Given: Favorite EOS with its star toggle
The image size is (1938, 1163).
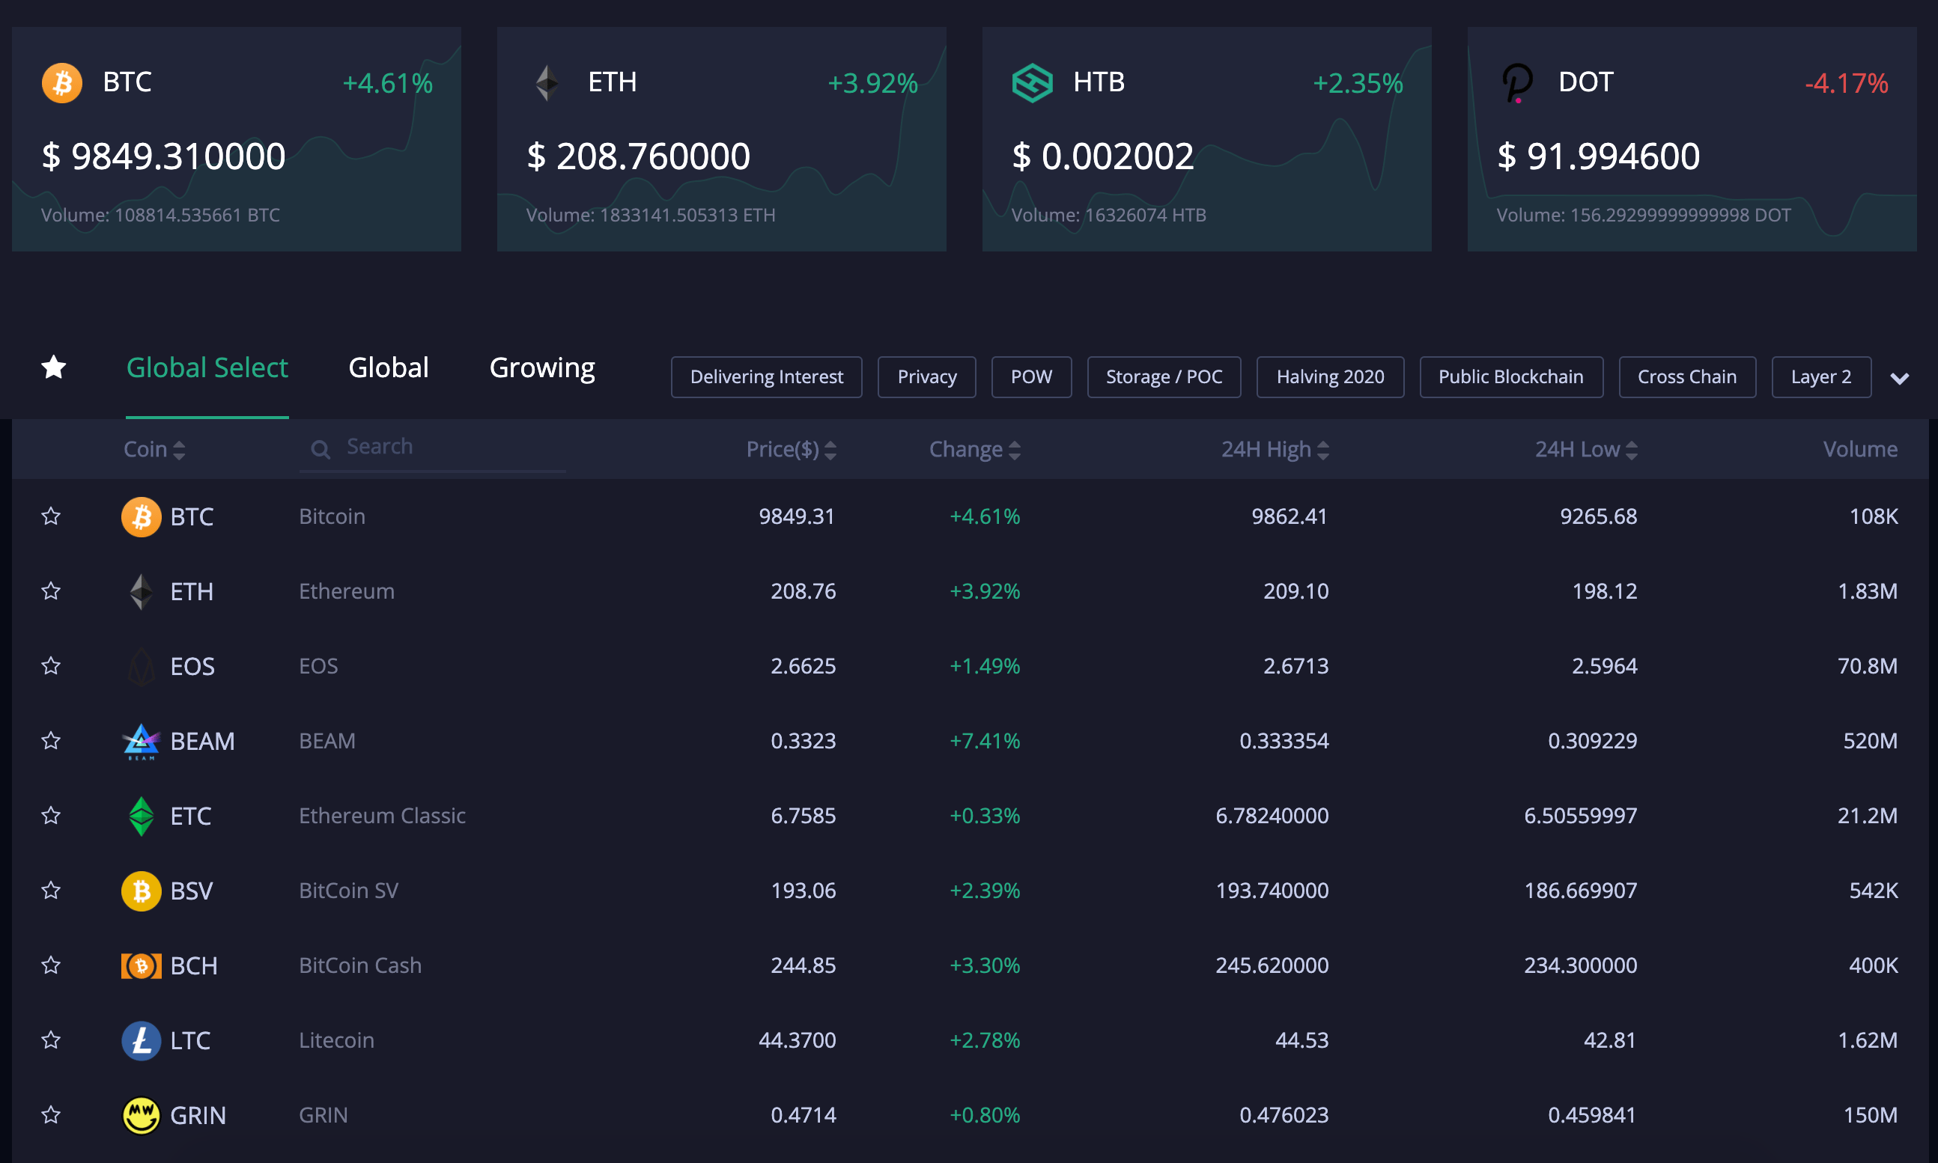Looking at the screenshot, I should pos(51,665).
